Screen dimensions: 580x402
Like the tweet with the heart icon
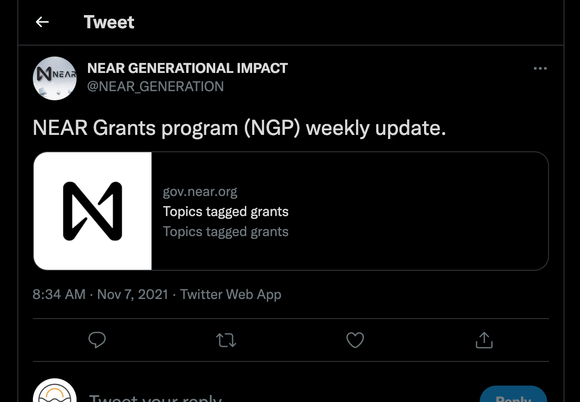coord(355,340)
